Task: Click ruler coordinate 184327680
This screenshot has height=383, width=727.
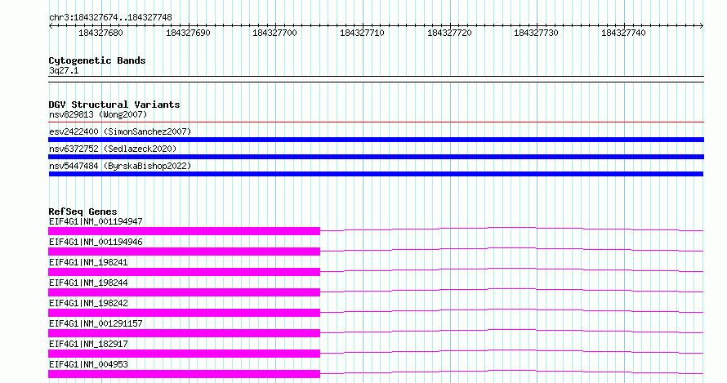Action: [100, 33]
